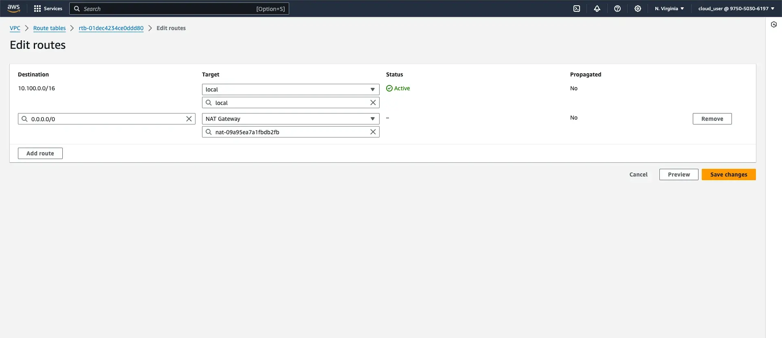The image size is (782, 338).
Task: Click the Active status check icon
Action: point(389,88)
